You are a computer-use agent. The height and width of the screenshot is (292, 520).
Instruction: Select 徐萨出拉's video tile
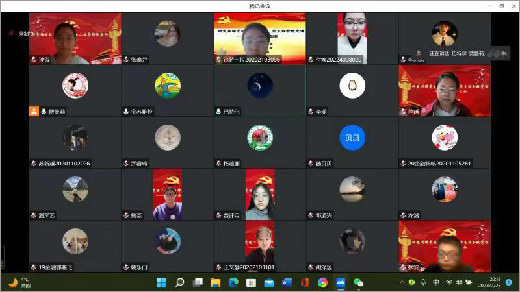pos(259,38)
